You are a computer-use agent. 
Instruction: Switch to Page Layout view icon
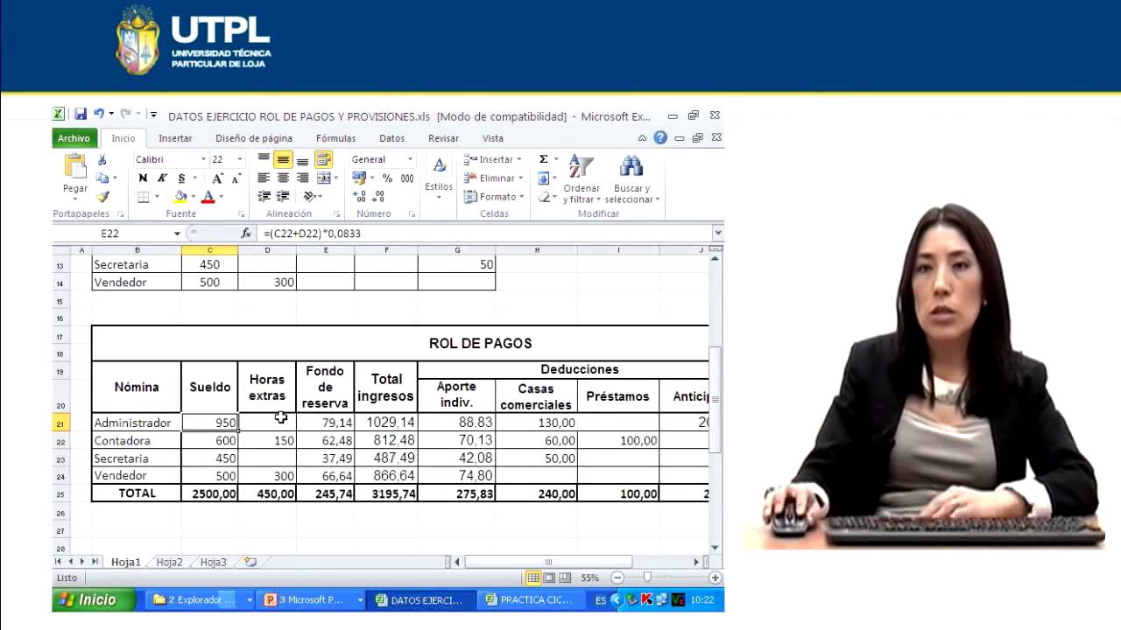point(549,577)
